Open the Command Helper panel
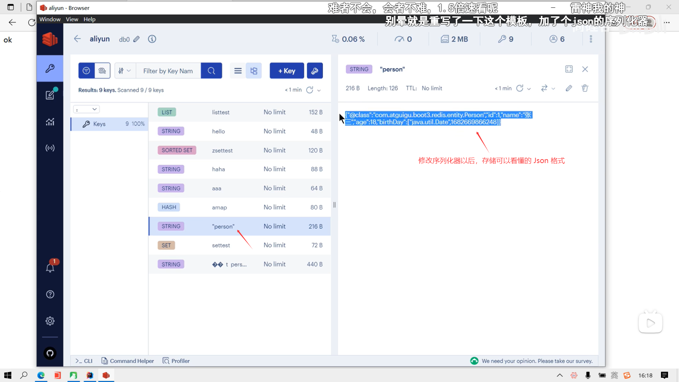Viewport: 679px width, 382px height. coord(128,361)
